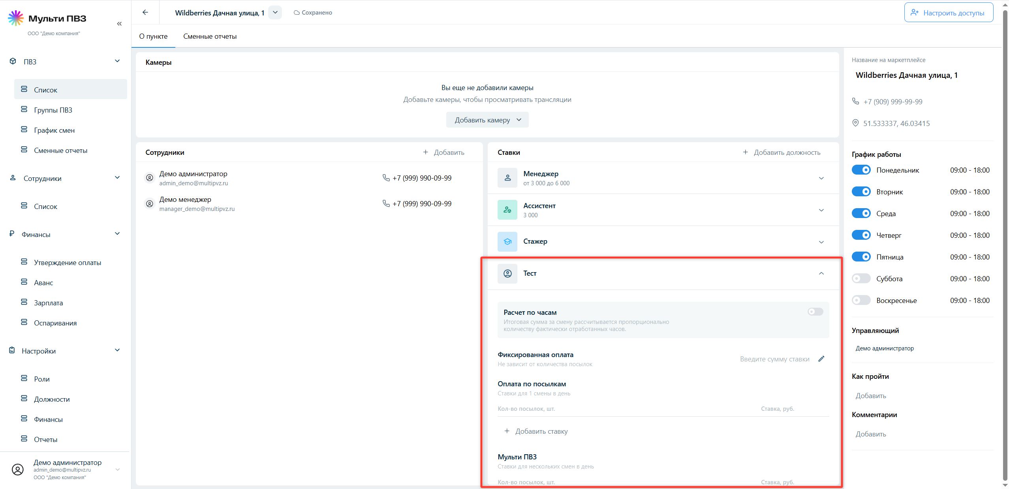Expand the Ассистент rate row

(x=821, y=210)
